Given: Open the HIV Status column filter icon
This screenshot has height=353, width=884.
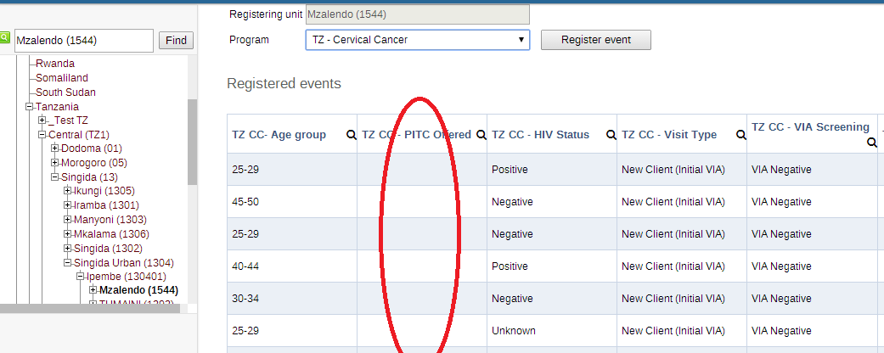Looking at the screenshot, I should [x=611, y=135].
